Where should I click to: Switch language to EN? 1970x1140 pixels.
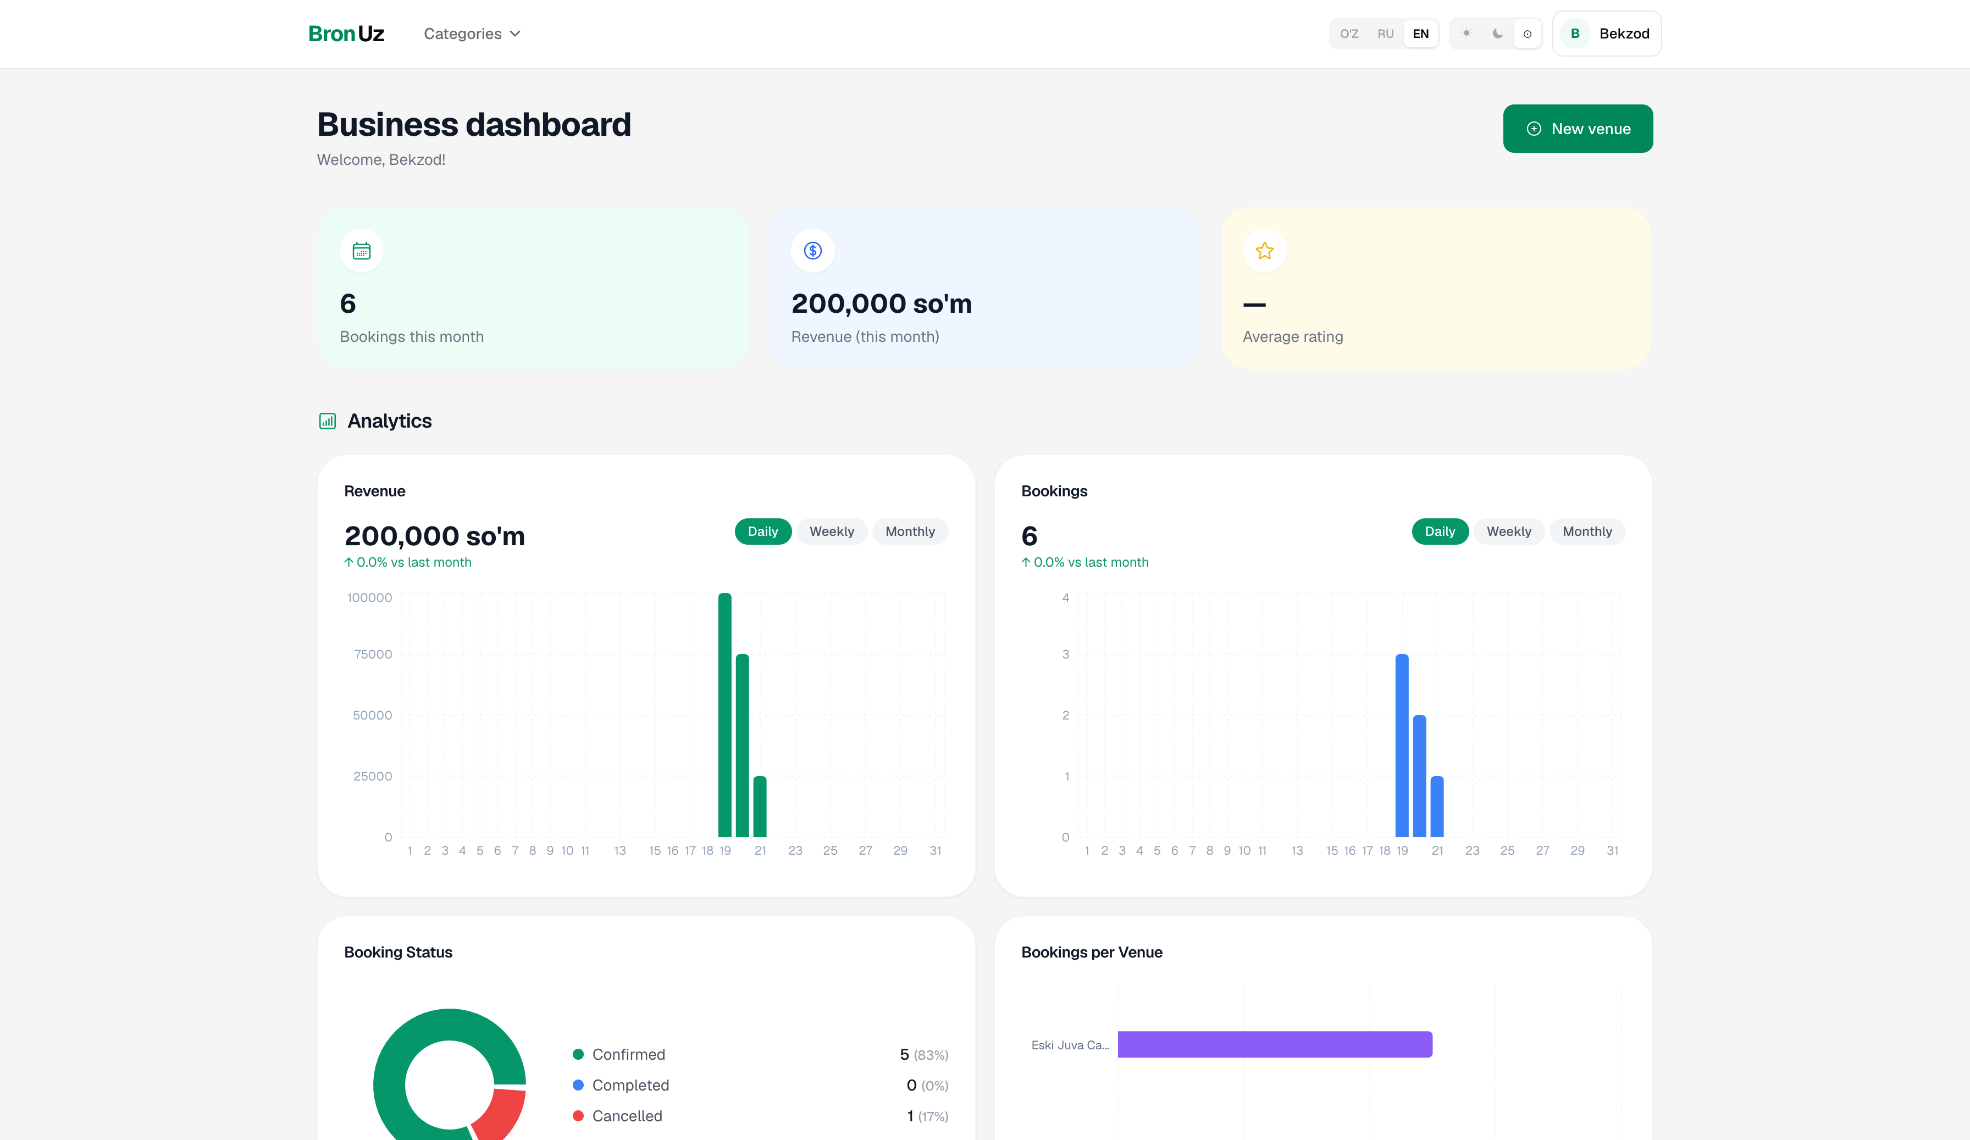click(x=1420, y=34)
